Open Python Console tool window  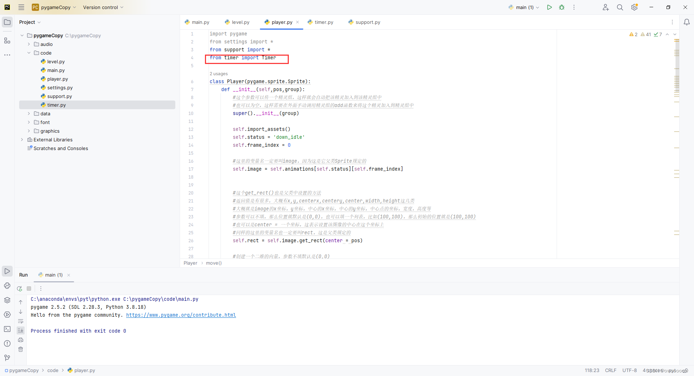pyautogui.click(x=7, y=286)
